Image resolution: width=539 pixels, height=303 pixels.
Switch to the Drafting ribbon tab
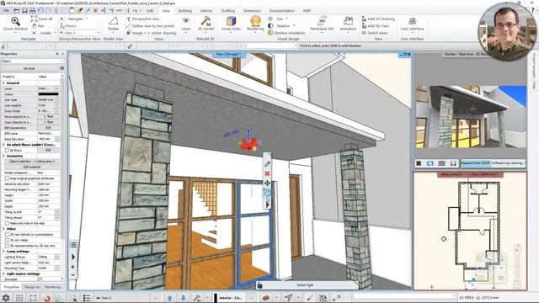click(x=227, y=11)
